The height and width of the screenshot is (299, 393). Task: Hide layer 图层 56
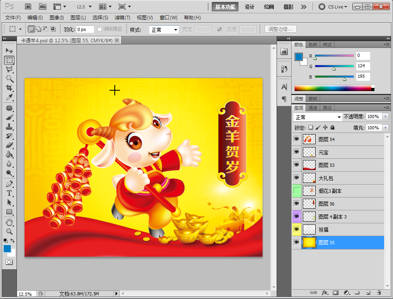click(x=297, y=203)
